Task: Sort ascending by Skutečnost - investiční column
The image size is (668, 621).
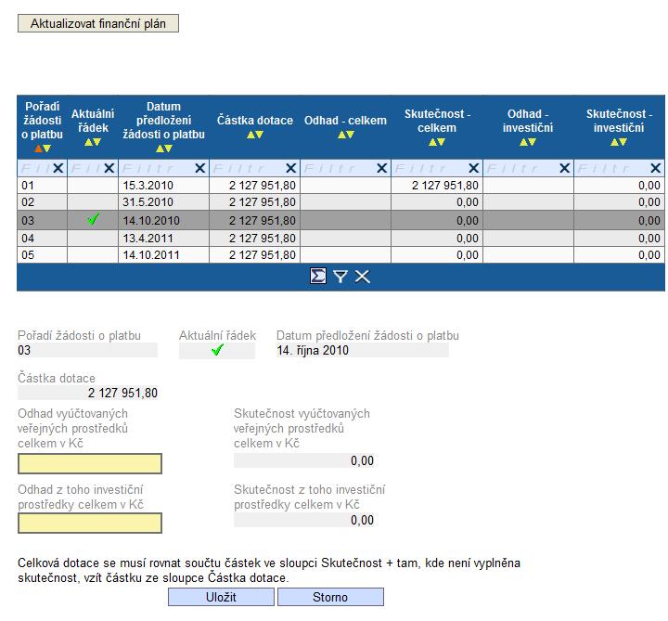Action: pos(615,142)
